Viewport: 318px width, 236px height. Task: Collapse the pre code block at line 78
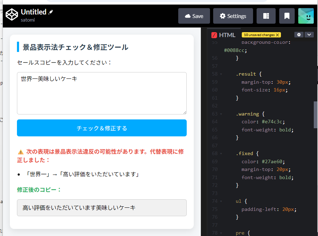pos(221,234)
